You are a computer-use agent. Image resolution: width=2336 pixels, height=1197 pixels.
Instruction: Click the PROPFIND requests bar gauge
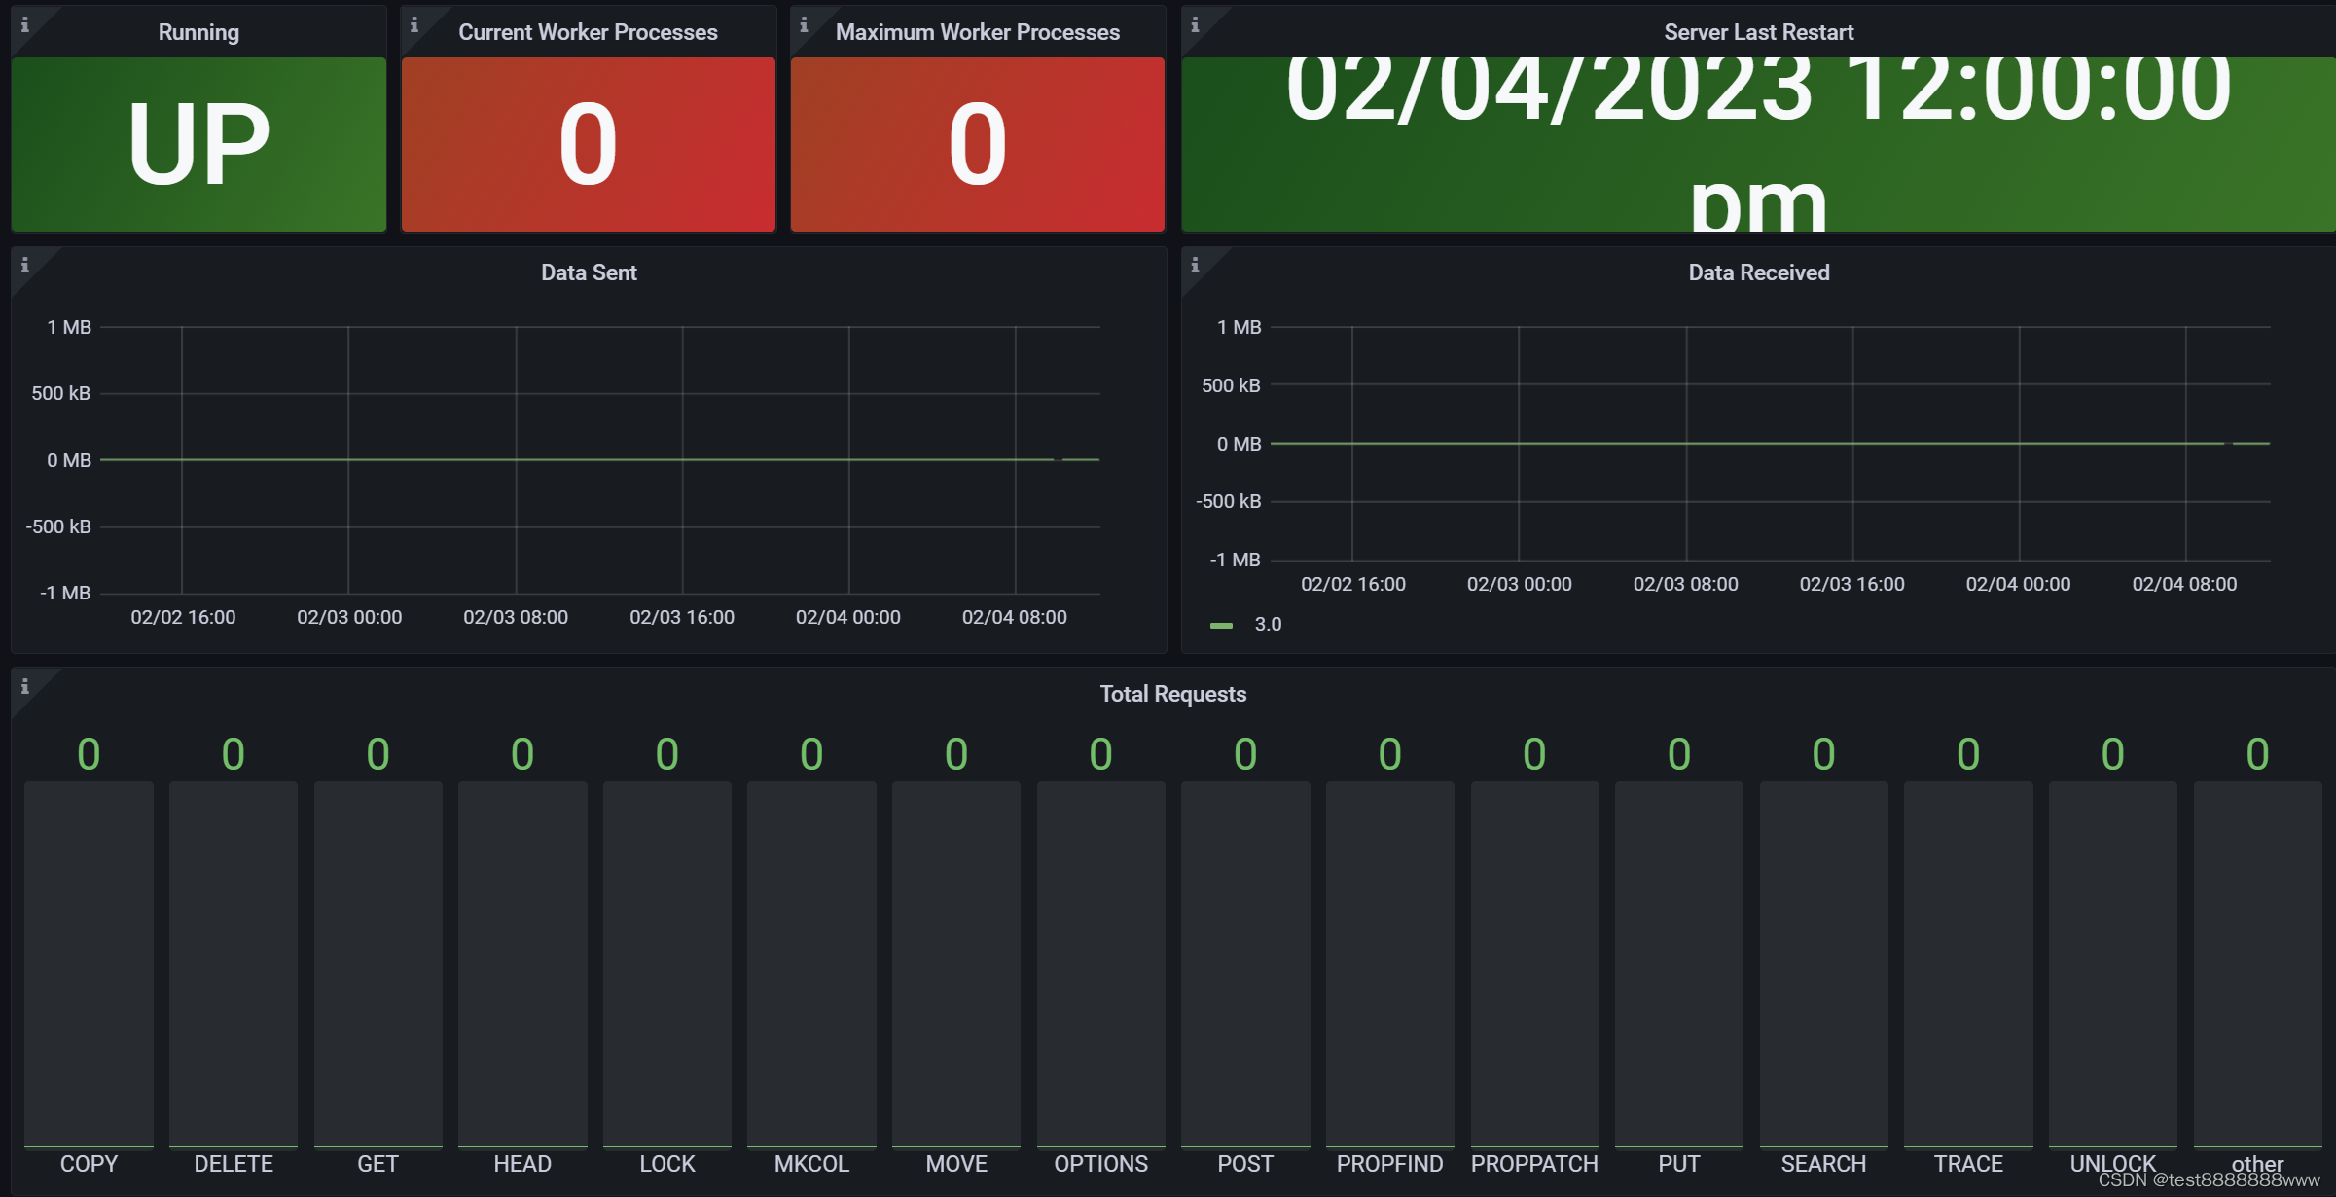point(1389,963)
